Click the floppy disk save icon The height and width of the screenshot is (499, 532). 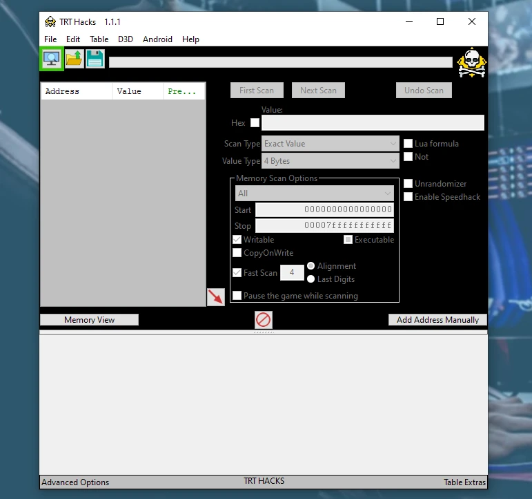click(95, 59)
